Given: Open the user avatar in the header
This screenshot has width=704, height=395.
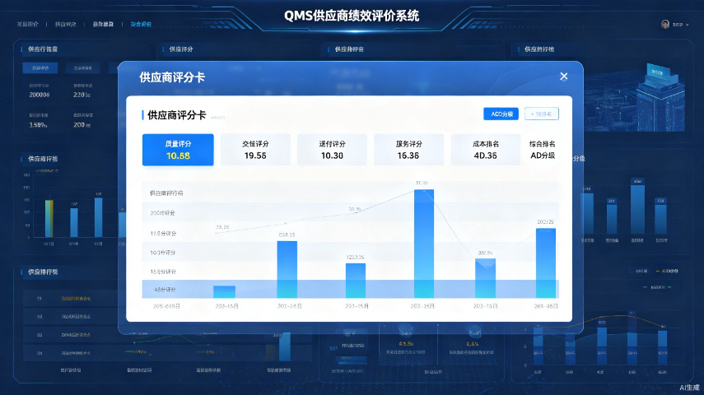Looking at the screenshot, I should coord(665,24).
